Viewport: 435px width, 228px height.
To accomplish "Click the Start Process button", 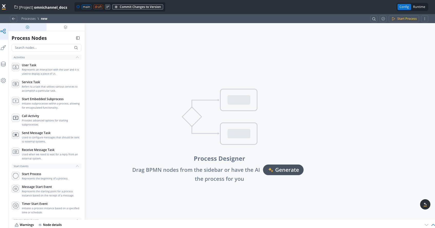I will (404, 19).
